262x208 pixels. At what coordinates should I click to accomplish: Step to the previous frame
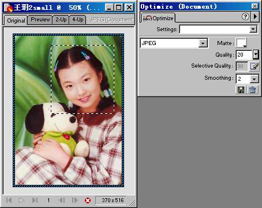62,200
